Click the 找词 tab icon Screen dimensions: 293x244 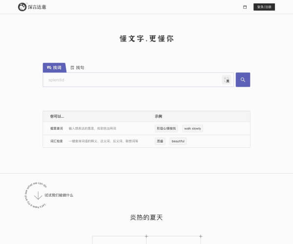pyautogui.click(x=49, y=67)
